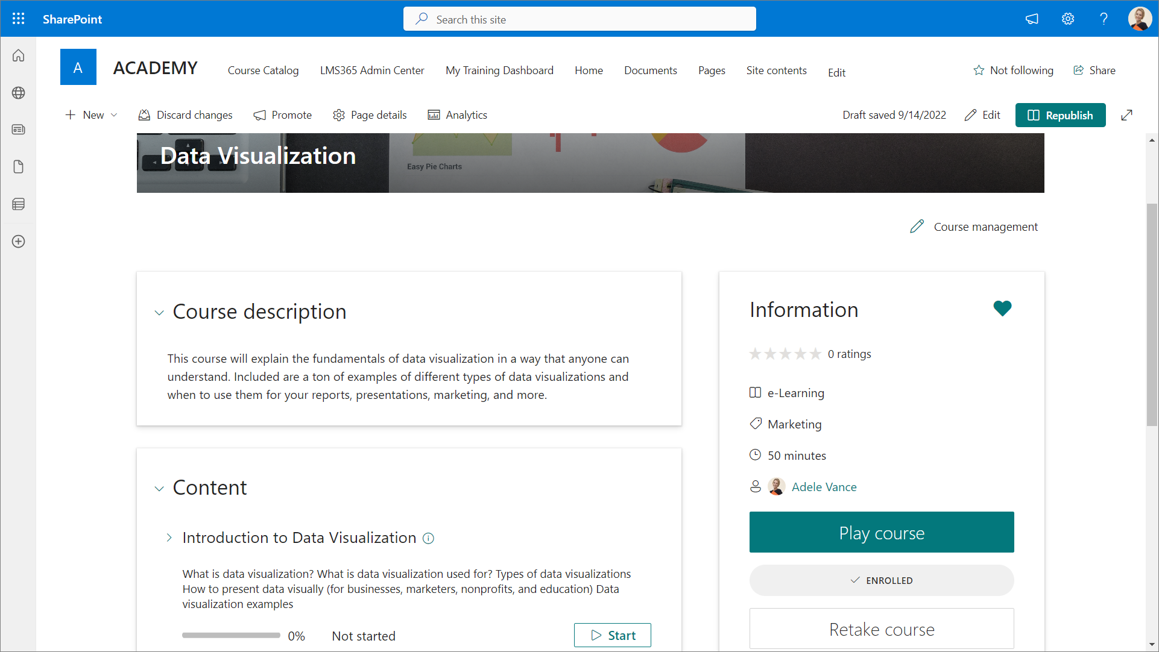This screenshot has height=652, width=1159.
Task: Open the news feed icon in sidebar
Action: point(19,130)
